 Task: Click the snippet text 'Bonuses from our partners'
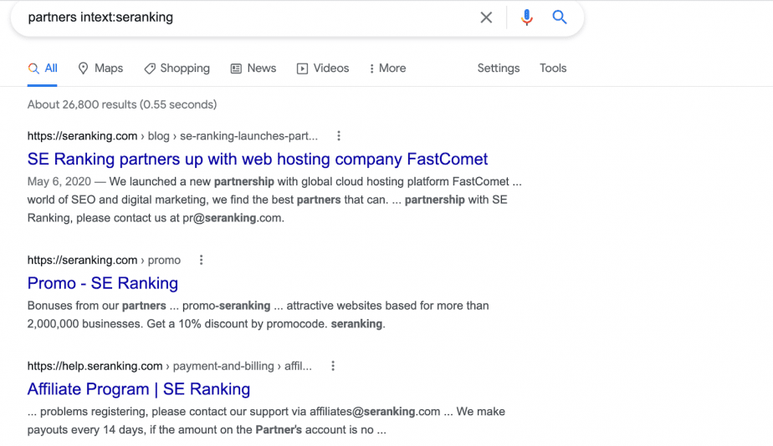click(97, 306)
